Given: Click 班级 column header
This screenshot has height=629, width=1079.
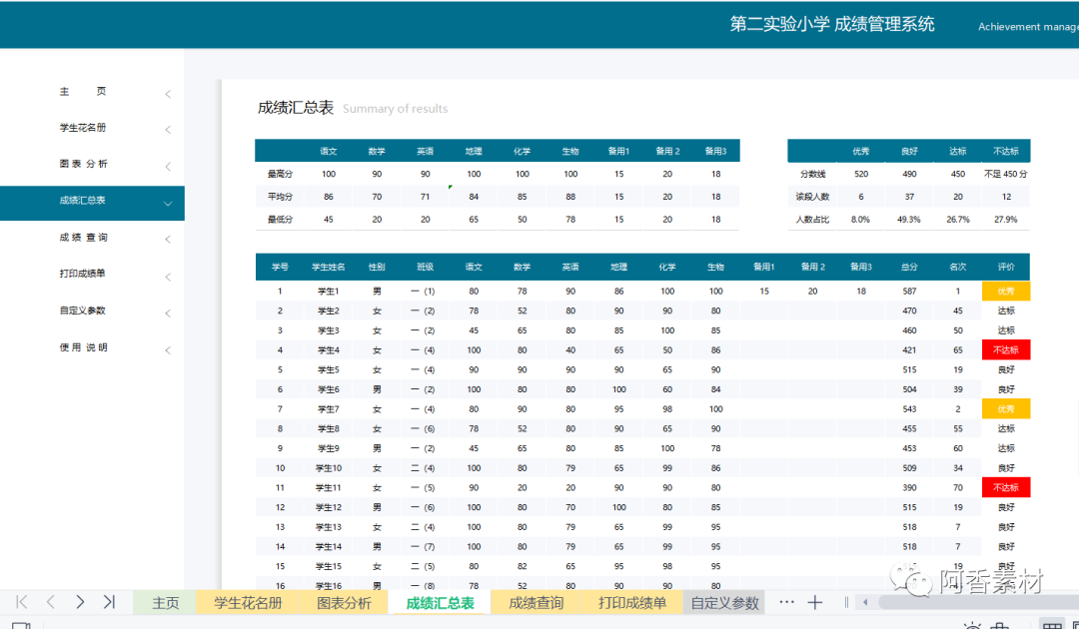Looking at the screenshot, I should click(425, 267).
